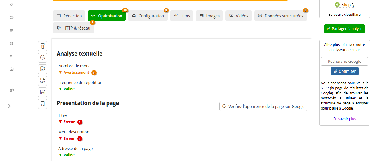This screenshot has width=382, height=161.
Task: Click the Nombre de mots label
Action: [x=74, y=66]
